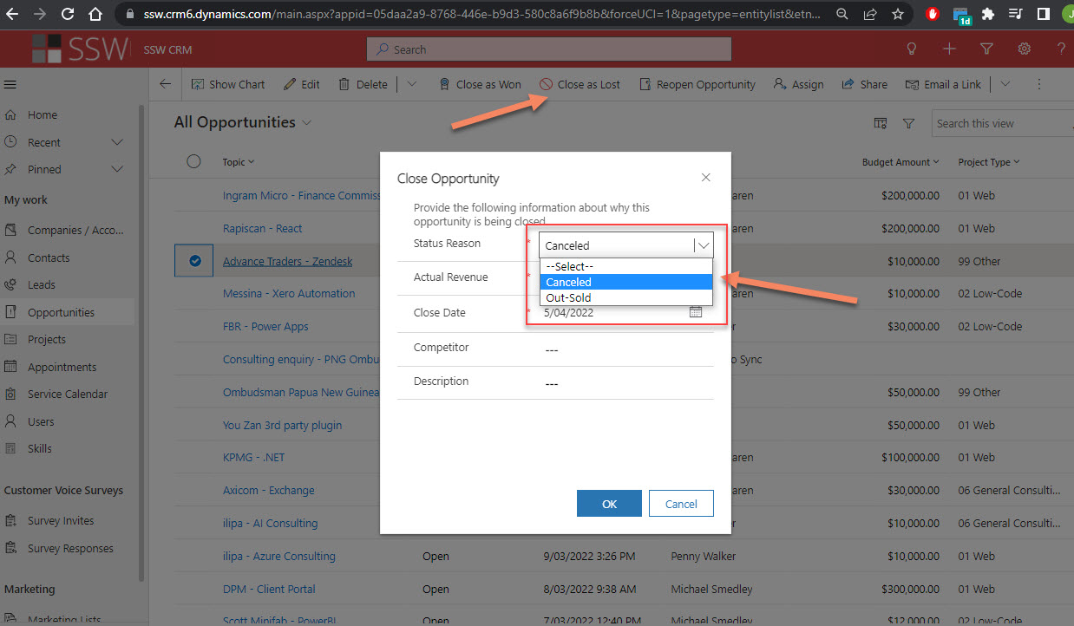Expand the Recent section in the sidebar
This screenshot has height=626, width=1074.
[x=117, y=142]
